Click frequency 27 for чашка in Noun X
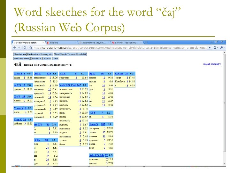The image size is (230, 173). coord(104,132)
